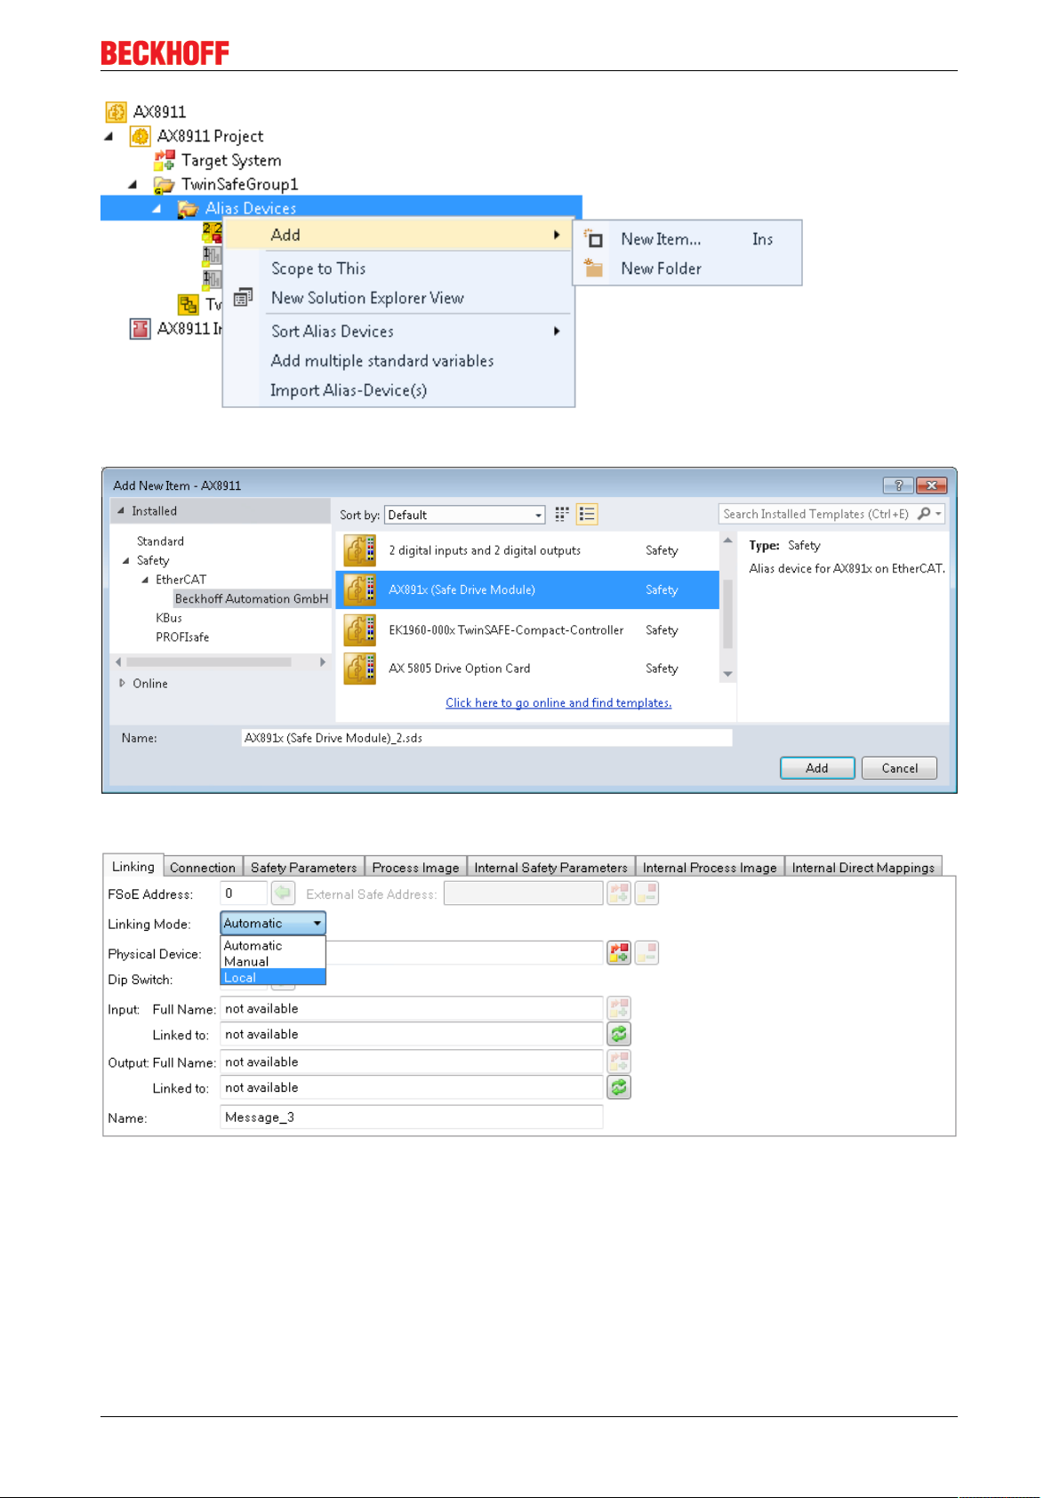Select the PROFIsafe category

(182, 637)
